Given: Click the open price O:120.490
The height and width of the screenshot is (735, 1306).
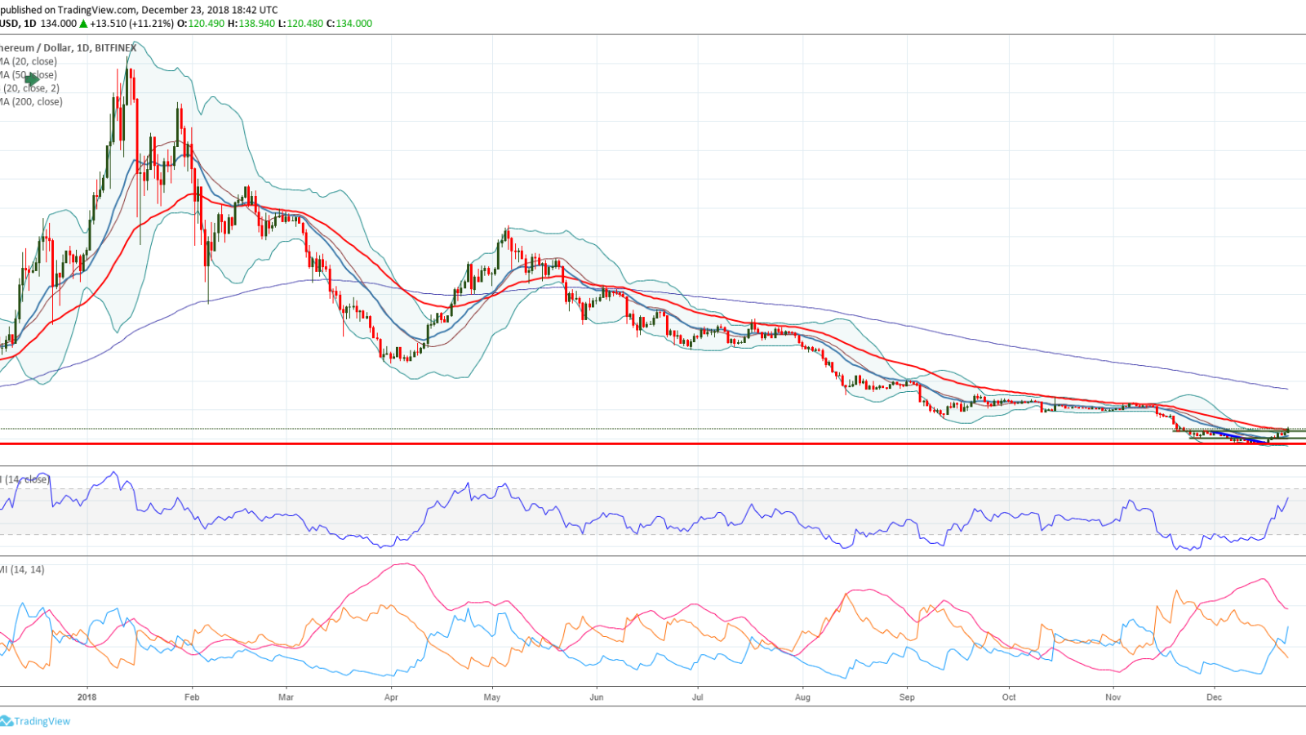Looking at the screenshot, I should point(201,24).
